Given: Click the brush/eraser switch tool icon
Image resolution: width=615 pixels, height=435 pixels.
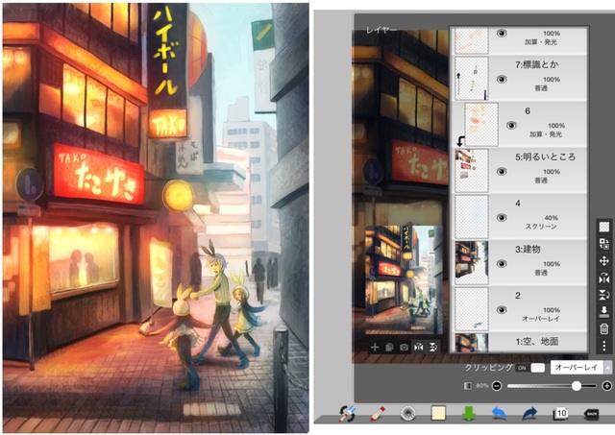Looking at the screenshot, I should point(347,414).
